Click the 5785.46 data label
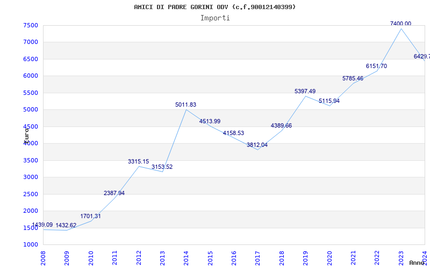 pos(353,78)
